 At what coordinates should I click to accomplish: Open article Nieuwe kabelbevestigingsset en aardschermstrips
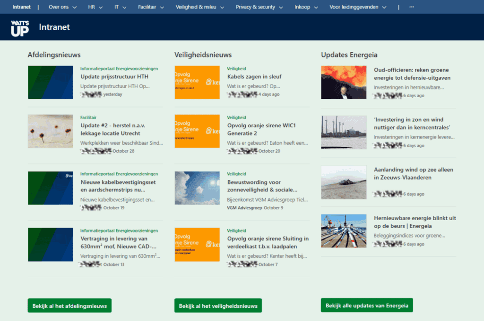point(118,186)
